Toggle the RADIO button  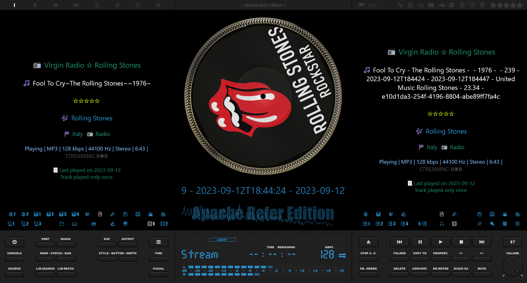pyautogui.click(x=66, y=244)
